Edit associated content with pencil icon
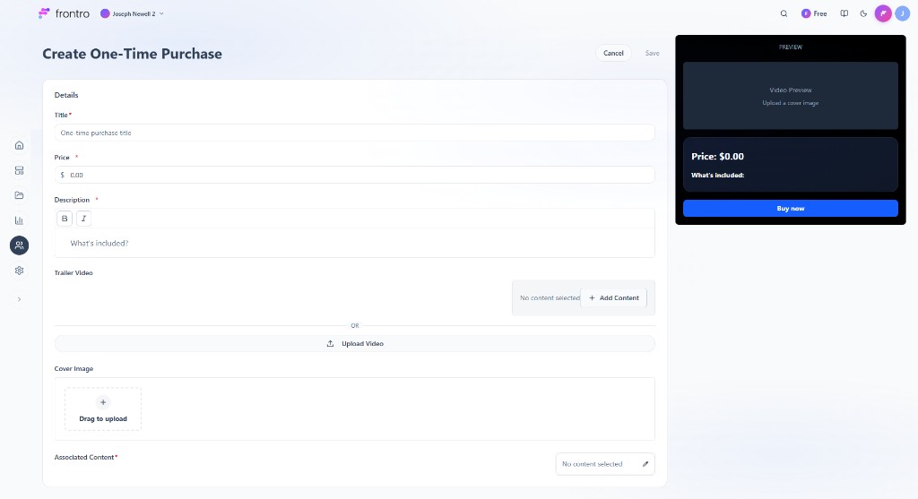The image size is (918, 499). [645, 464]
